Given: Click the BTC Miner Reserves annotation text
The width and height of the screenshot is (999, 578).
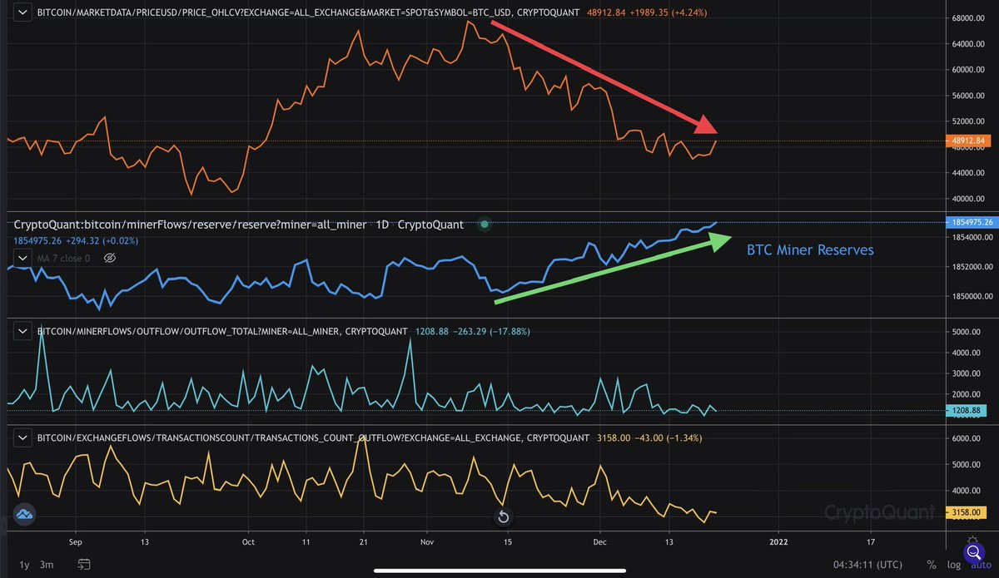Looking at the screenshot, I should click(x=810, y=249).
